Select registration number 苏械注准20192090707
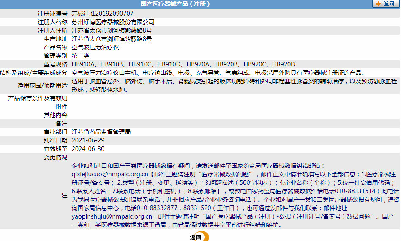The width and height of the screenshot is (401, 241). pyautogui.click(x=102, y=13)
